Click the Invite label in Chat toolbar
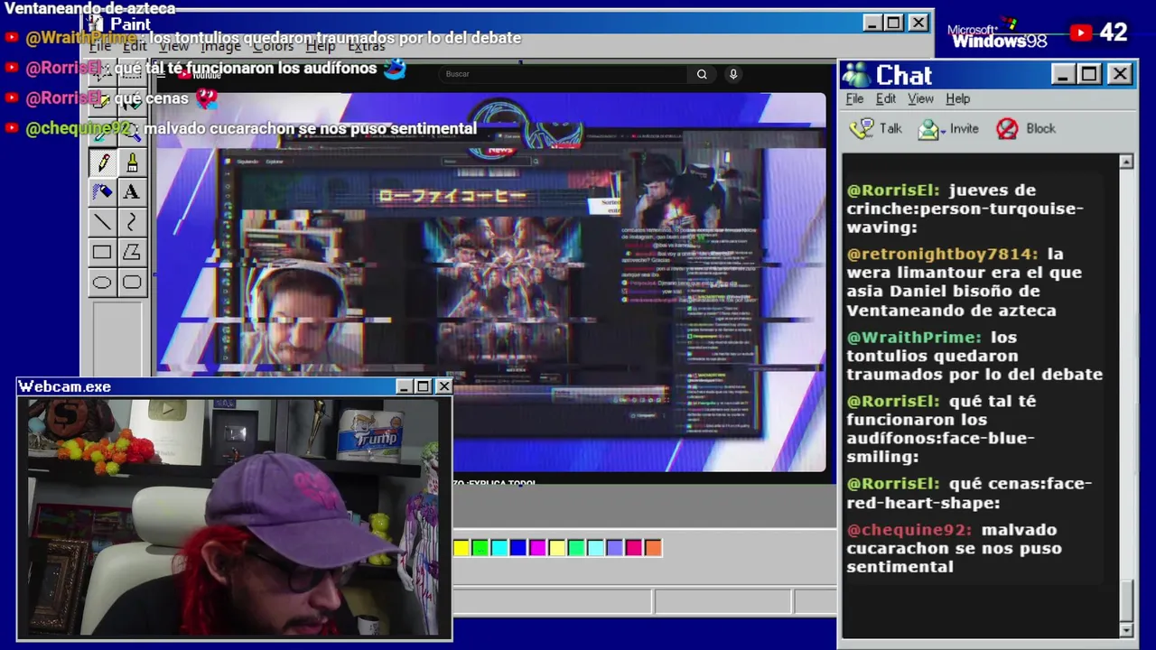The height and width of the screenshot is (650, 1156). (x=964, y=129)
